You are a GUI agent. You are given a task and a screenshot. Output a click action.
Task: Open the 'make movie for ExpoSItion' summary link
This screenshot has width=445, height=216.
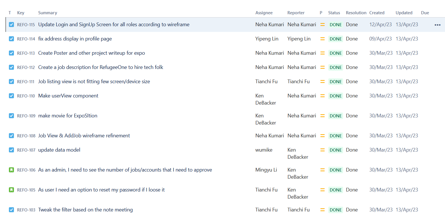point(68,116)
